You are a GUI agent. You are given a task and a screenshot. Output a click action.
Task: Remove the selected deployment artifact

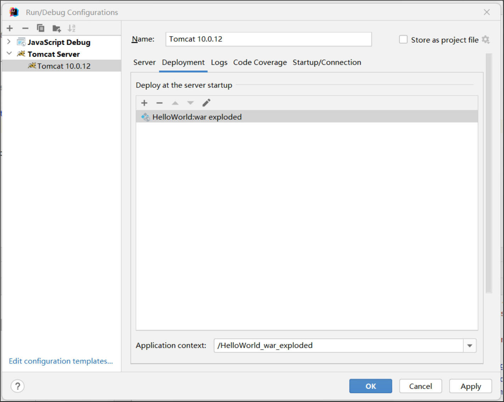pyautogui.click(x=159, y=103)
